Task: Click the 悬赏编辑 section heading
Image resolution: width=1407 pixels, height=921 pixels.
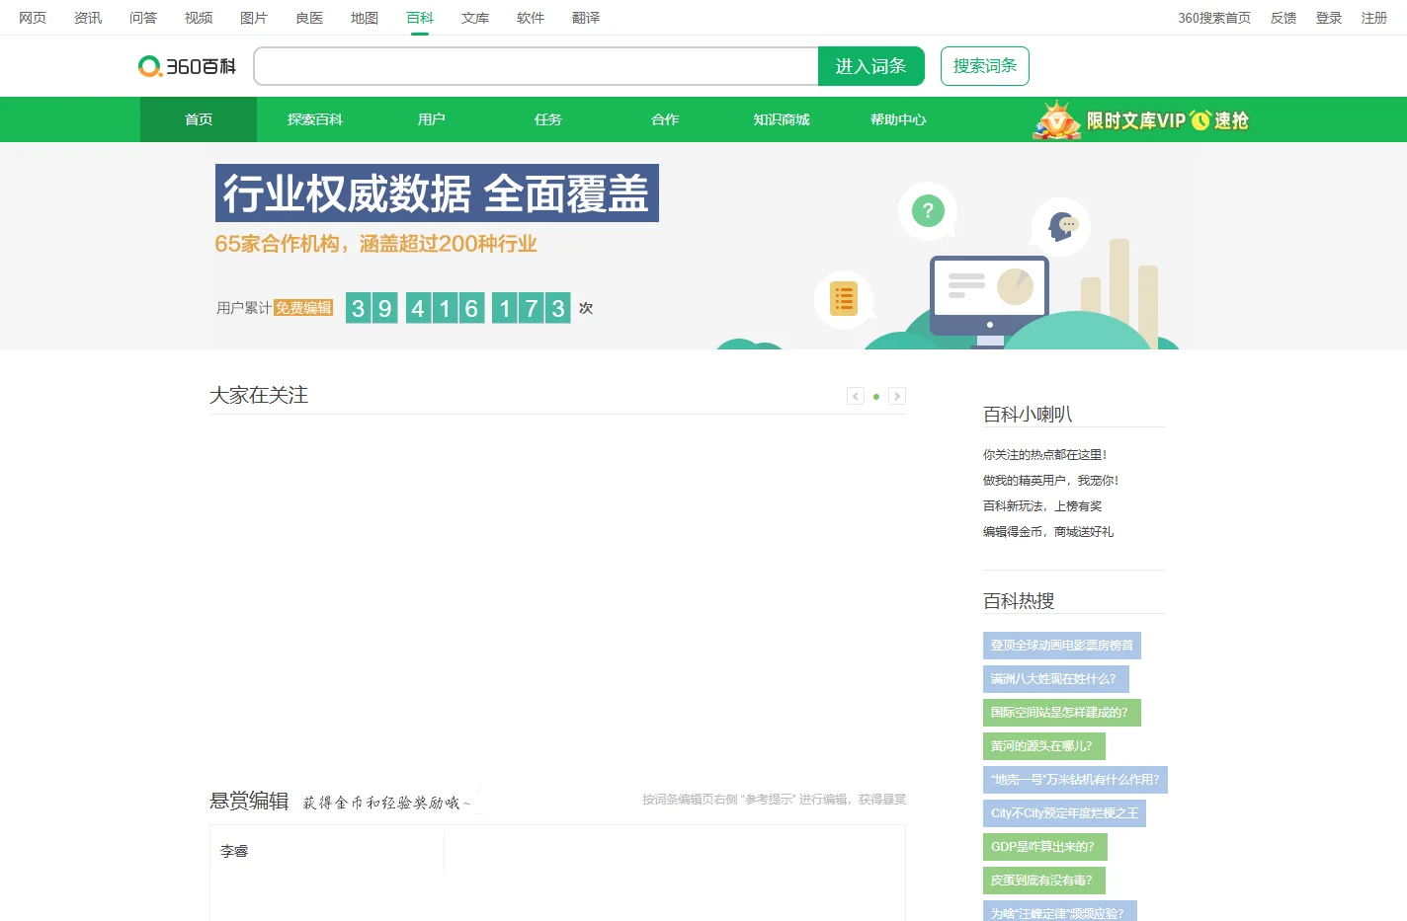Action: [249, 801]
